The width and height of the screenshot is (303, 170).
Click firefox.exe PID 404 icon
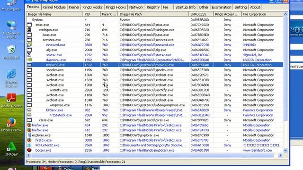(x=29, y=125)
